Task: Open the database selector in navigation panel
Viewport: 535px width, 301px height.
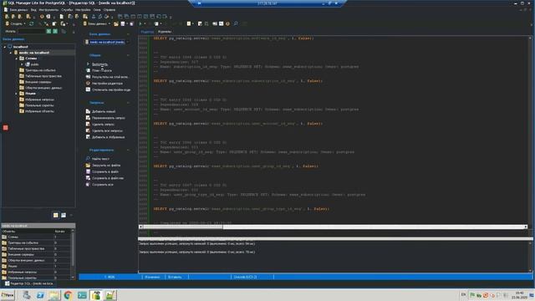Action: (x=107, y=42)
